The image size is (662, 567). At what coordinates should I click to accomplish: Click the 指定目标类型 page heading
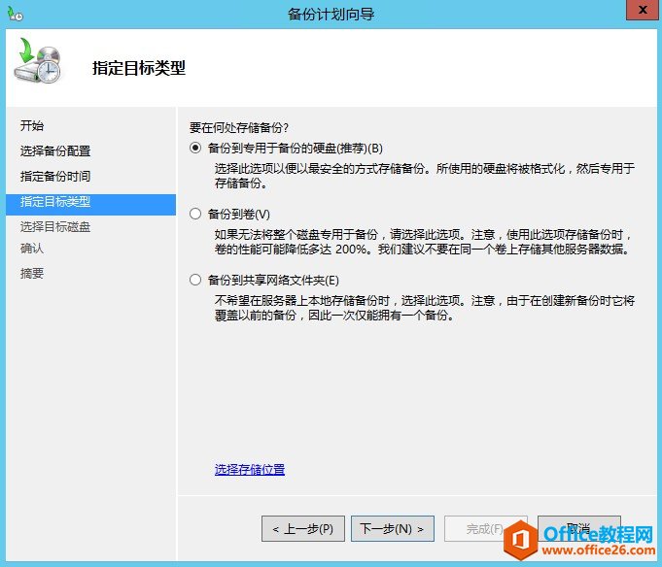pyautogui.click(x=139, y=68)
